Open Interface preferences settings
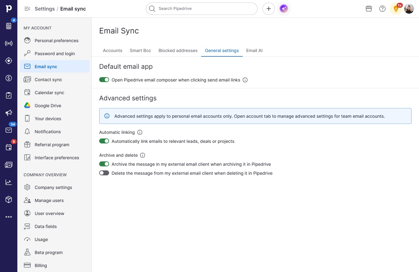This screenshot has width=419, height=272. click(55, 158)
